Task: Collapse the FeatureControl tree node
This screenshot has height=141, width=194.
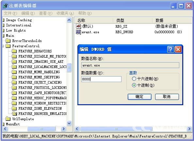Action: pyautogui.click(x=3, y=46)
